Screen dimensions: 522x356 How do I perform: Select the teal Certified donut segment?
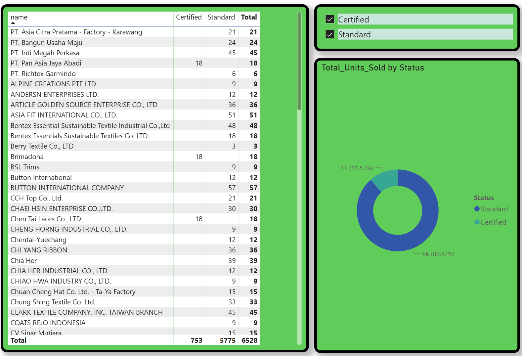click(386, 179)
